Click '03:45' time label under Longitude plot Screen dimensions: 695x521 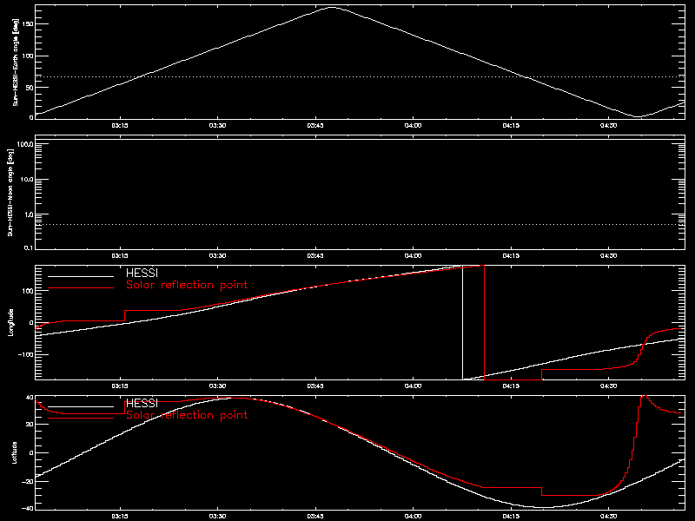click(315, 386)
